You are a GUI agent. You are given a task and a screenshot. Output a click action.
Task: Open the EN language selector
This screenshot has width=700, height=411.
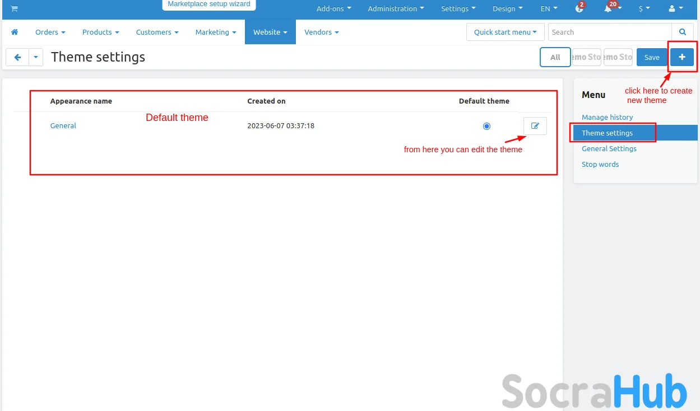click(x=549, y=8)
